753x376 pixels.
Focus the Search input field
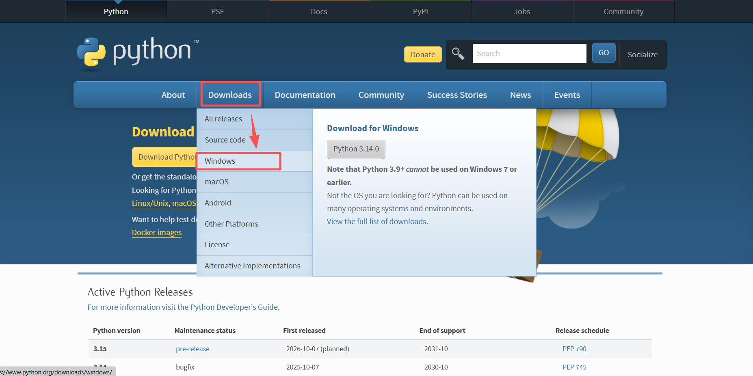[x=529, y=53]
